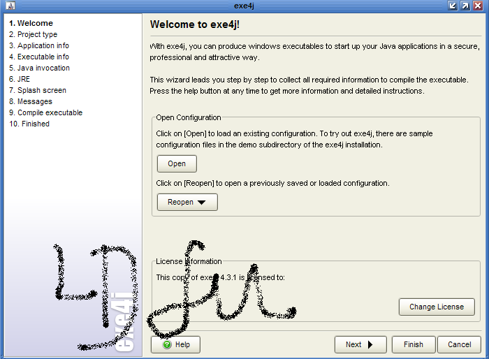Click the exe4j window icon in title bar

point(10,6)
